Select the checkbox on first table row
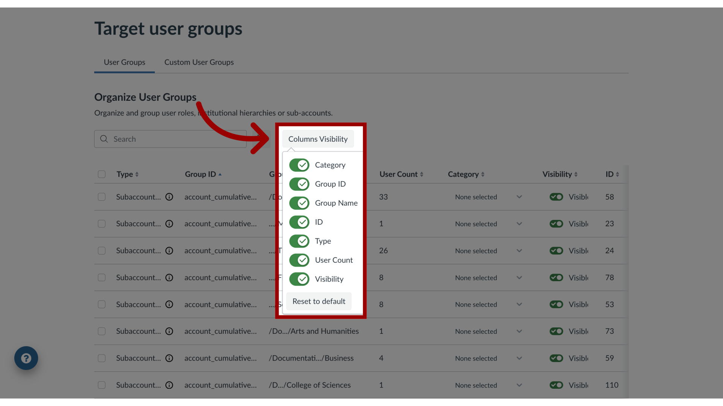Image resolution: width=723 pixels, height=406 pixels. pyautogui.click(x=102, y=197)
